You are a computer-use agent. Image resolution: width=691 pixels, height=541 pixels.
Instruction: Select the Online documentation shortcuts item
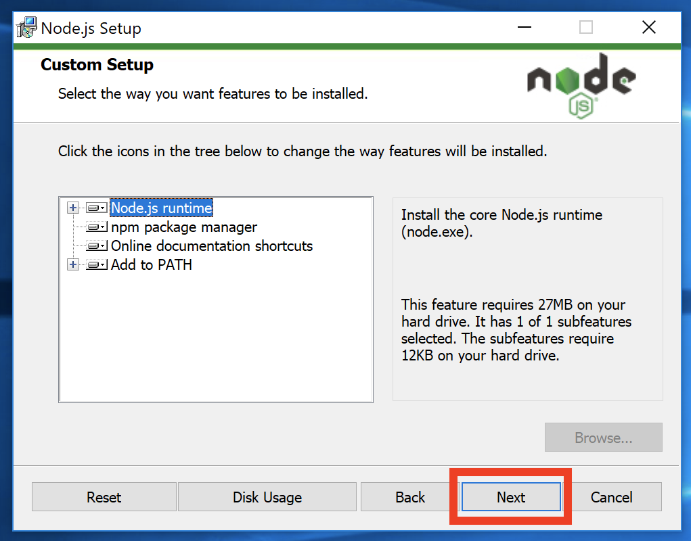click(211, 246)
